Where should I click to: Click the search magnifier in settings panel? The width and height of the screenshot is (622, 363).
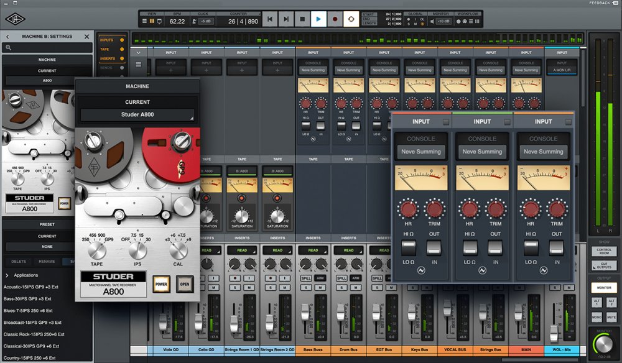pos(8,48)
